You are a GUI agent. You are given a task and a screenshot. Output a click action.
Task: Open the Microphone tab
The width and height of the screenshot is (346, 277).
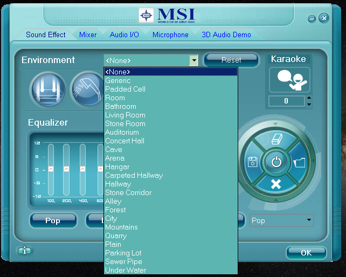[x=170, y=34]
